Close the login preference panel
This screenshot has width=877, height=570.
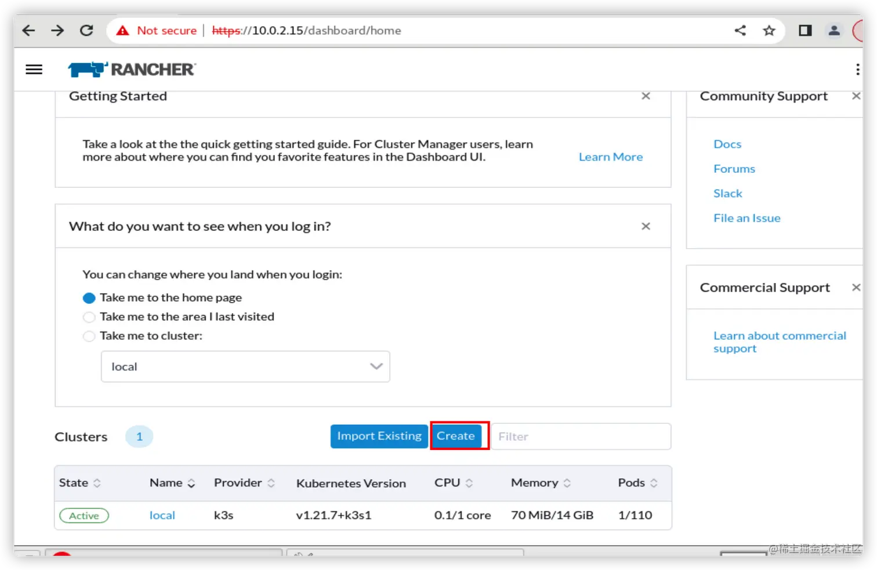pyautogui.click(x=646, y=226)
